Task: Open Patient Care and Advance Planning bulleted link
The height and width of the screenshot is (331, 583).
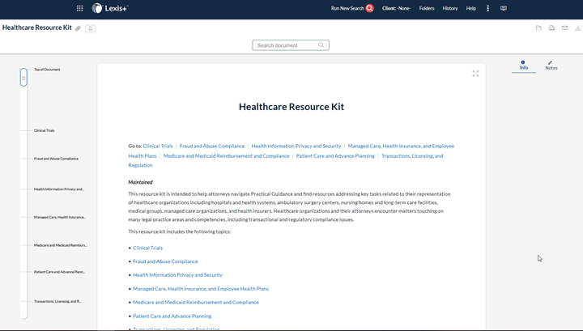Action: tap(172, 316)
